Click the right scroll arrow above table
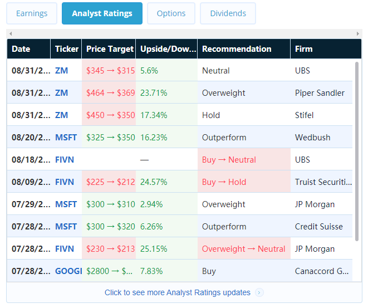This screenshot has height=308, width=368. click(x=358, y=34)
